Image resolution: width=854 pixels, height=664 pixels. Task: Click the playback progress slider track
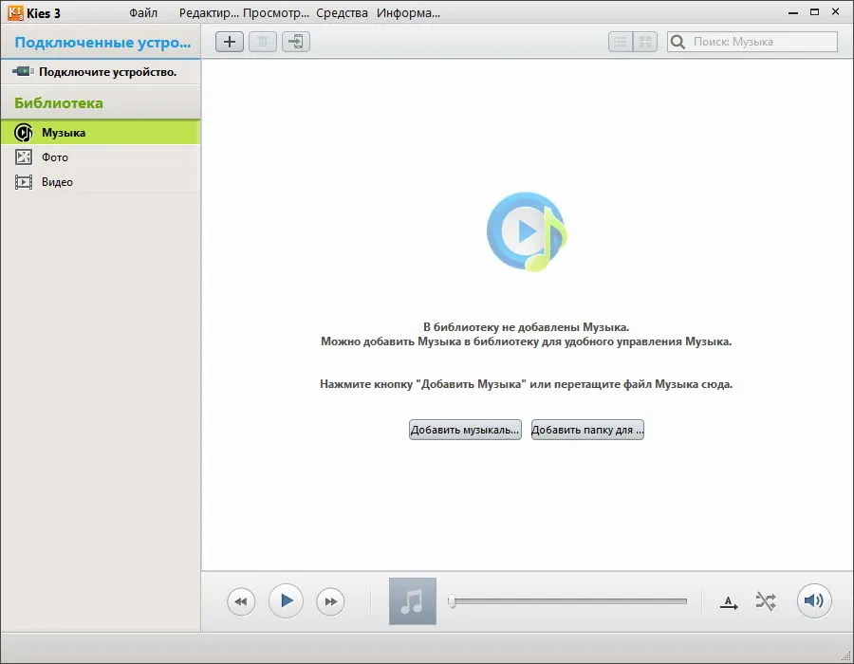pos(567,601)
